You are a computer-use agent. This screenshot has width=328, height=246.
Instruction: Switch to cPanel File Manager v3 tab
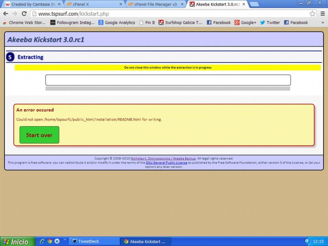[156, 4]
